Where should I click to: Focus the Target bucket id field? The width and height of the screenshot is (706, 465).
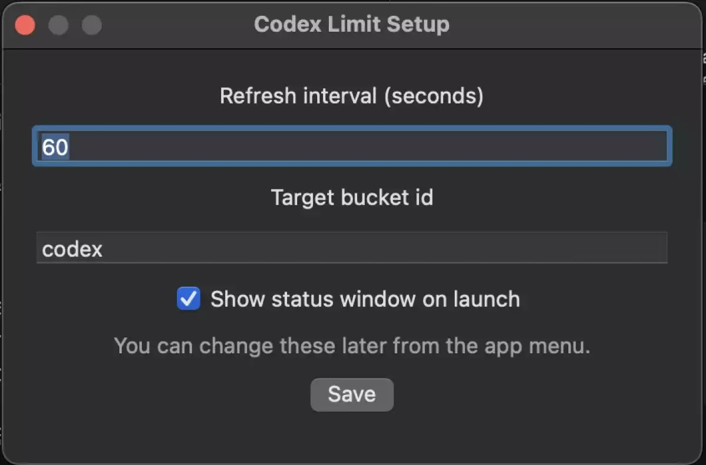coord(352,248)
